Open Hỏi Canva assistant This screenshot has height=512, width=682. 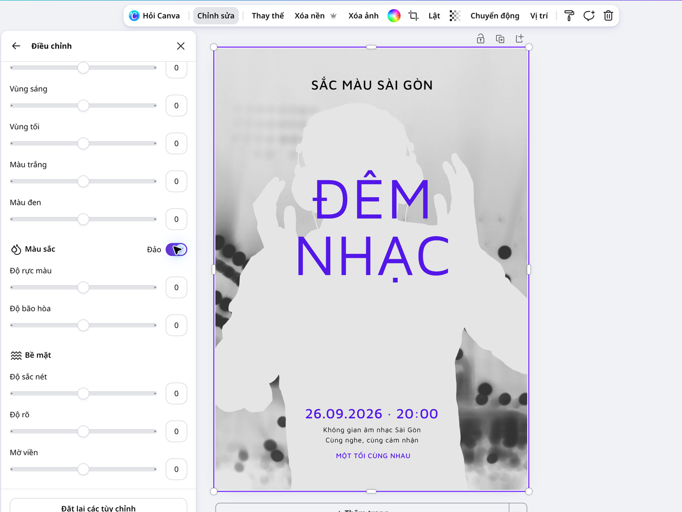pyautogui.click(x=154, y=16)
